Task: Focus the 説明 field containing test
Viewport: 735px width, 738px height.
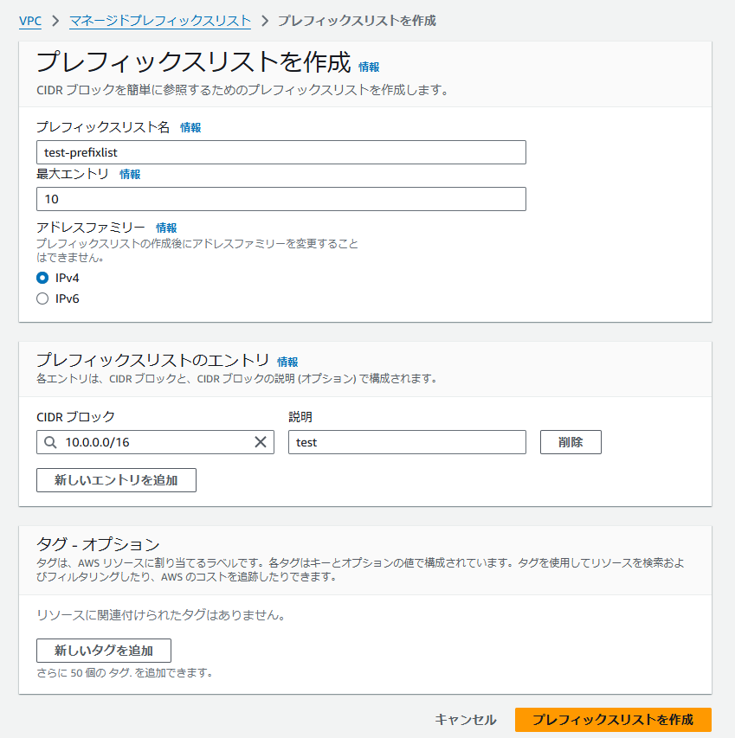Action: 407,442
